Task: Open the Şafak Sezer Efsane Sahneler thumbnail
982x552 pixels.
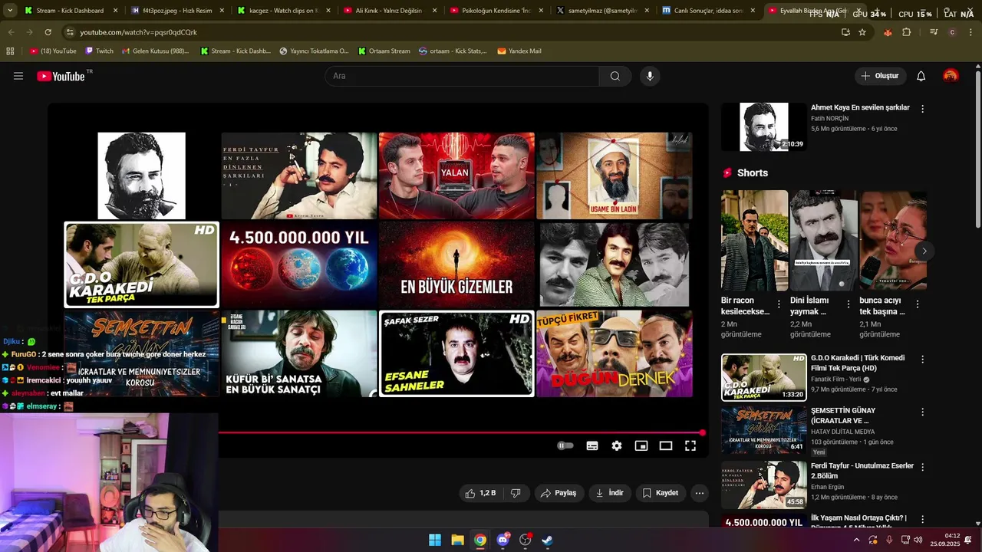Action: tap(456, 353)
